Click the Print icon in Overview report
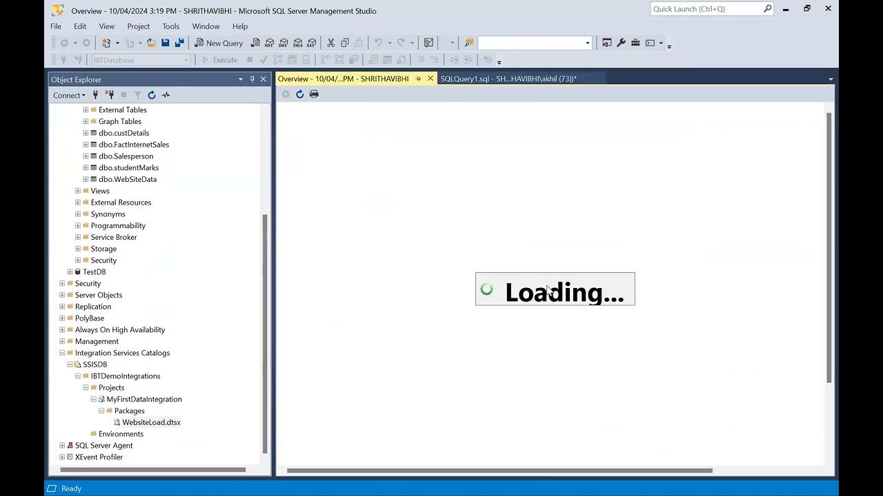Viewport: 883px width, 496px height. pos(314,94)
